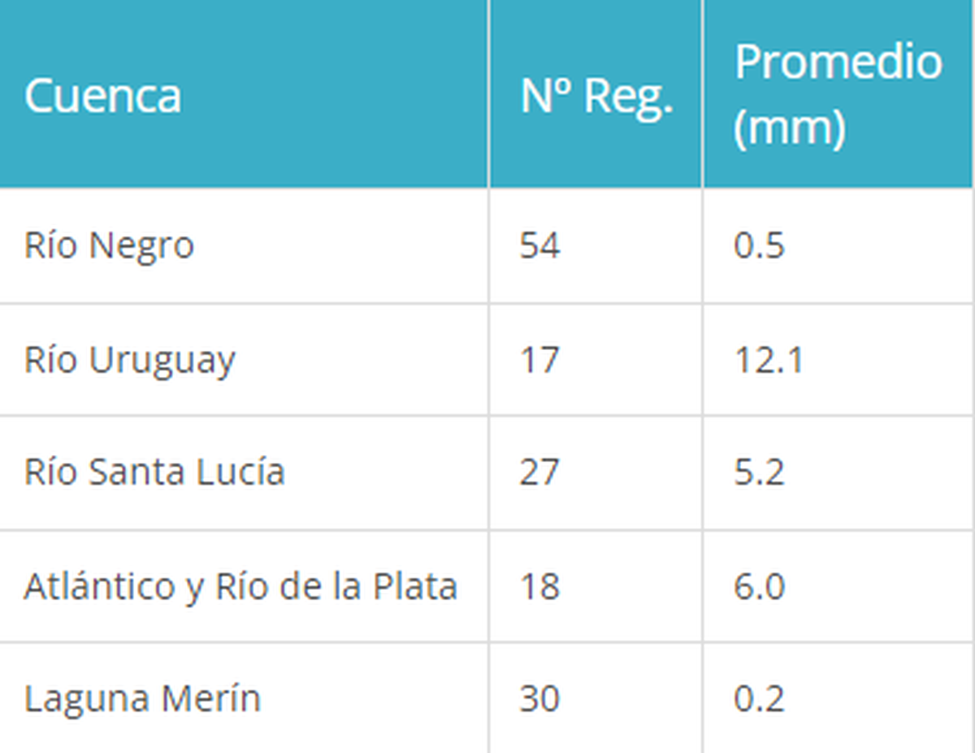This screenshot has height=753, width=975.
Task: Click the 6.0 average value
Action: [759, 586]
